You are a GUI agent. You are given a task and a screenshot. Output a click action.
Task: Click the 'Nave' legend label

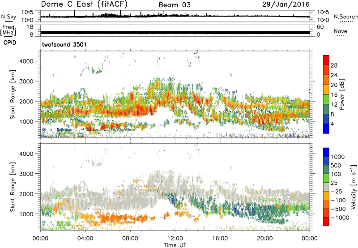(x=341, y=31)
